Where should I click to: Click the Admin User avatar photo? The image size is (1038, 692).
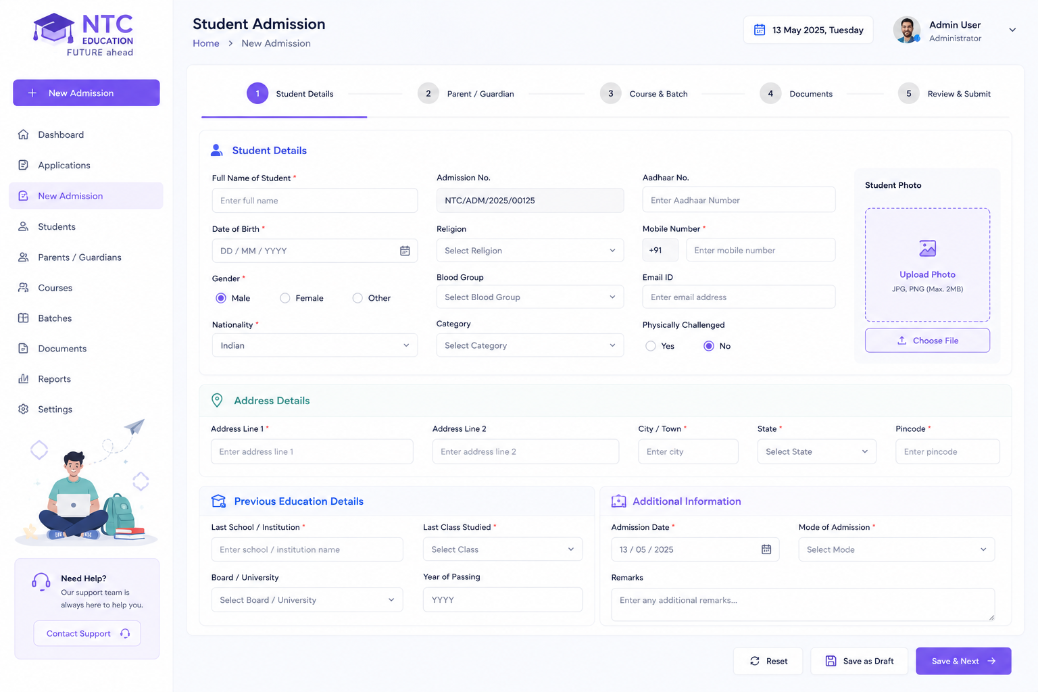(x=907, y=30)
